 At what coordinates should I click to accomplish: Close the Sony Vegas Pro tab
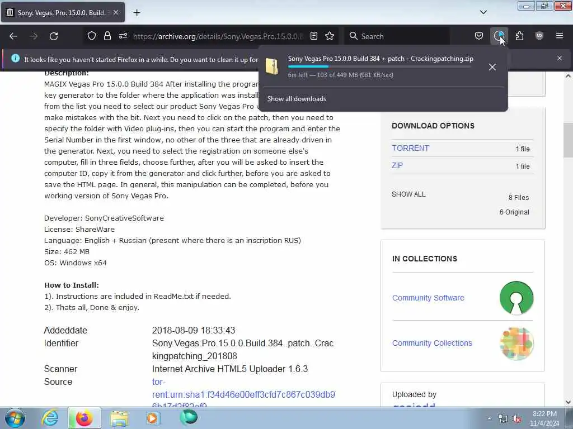(x=115, y=12)
